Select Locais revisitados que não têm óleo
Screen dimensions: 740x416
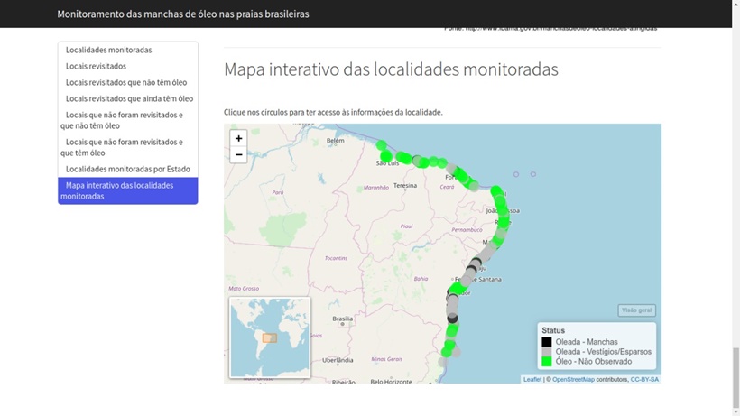[128, 82]
